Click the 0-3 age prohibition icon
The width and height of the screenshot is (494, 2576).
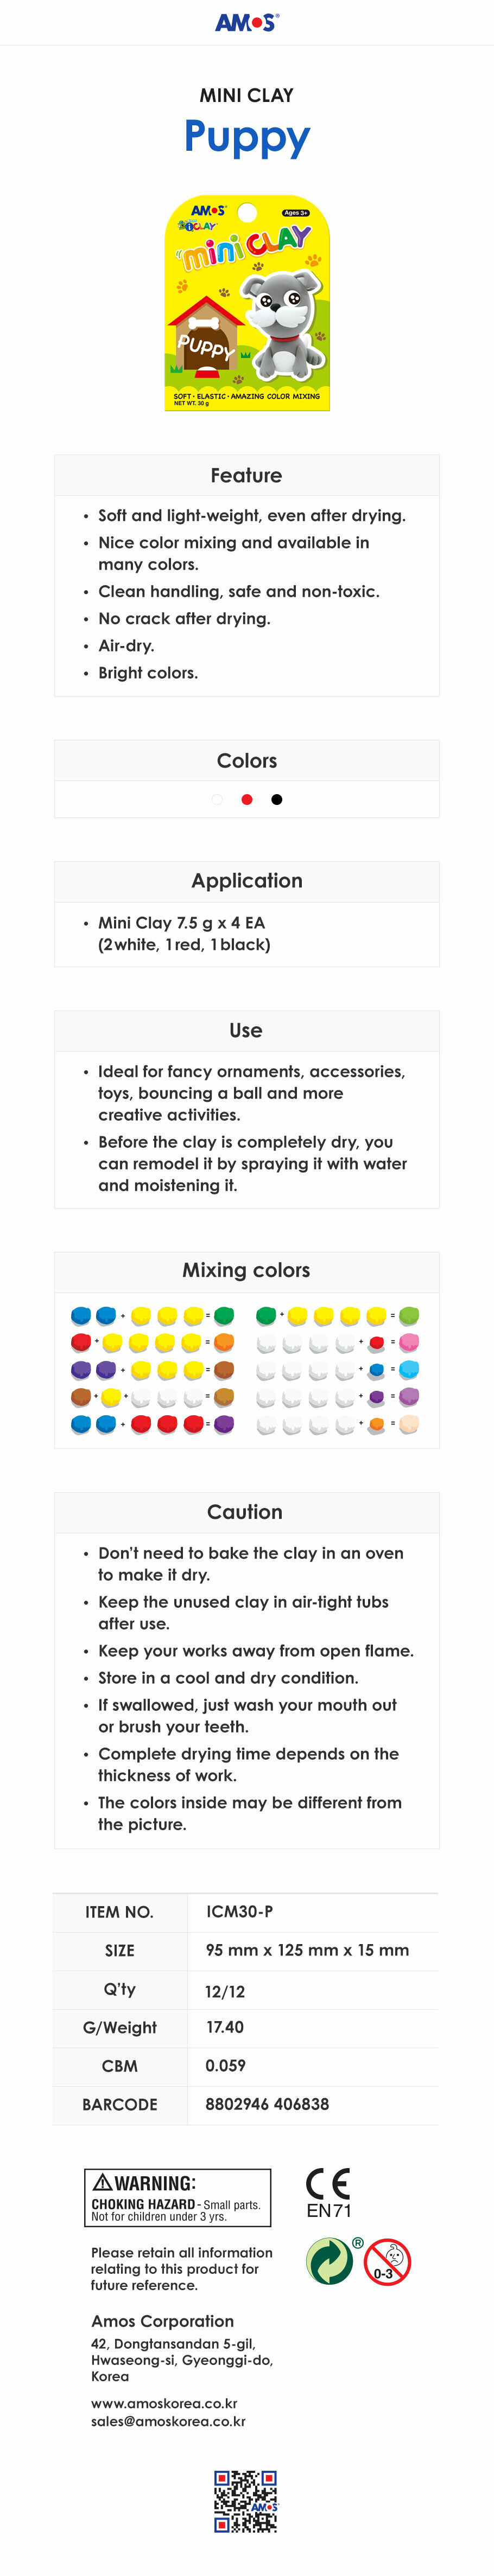point(387,2262)
